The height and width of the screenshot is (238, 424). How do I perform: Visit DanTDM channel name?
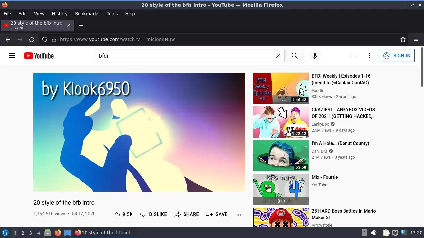319,151
